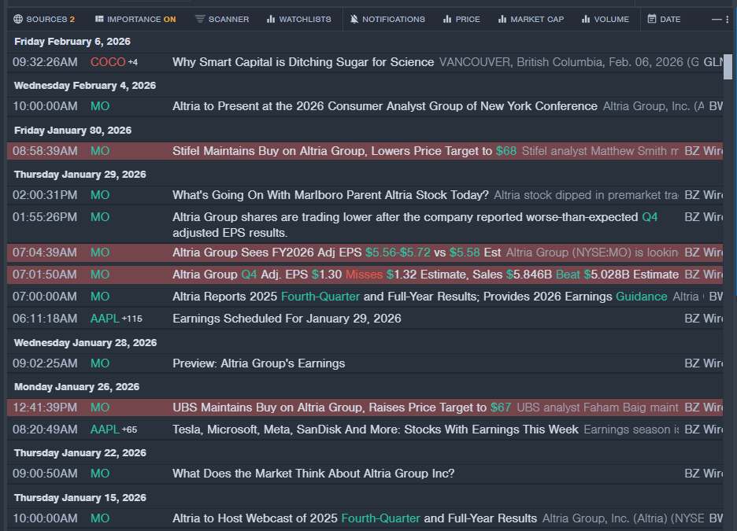
Task: Click the muted bell Notifications icon
Action: [x=354, y=19]
